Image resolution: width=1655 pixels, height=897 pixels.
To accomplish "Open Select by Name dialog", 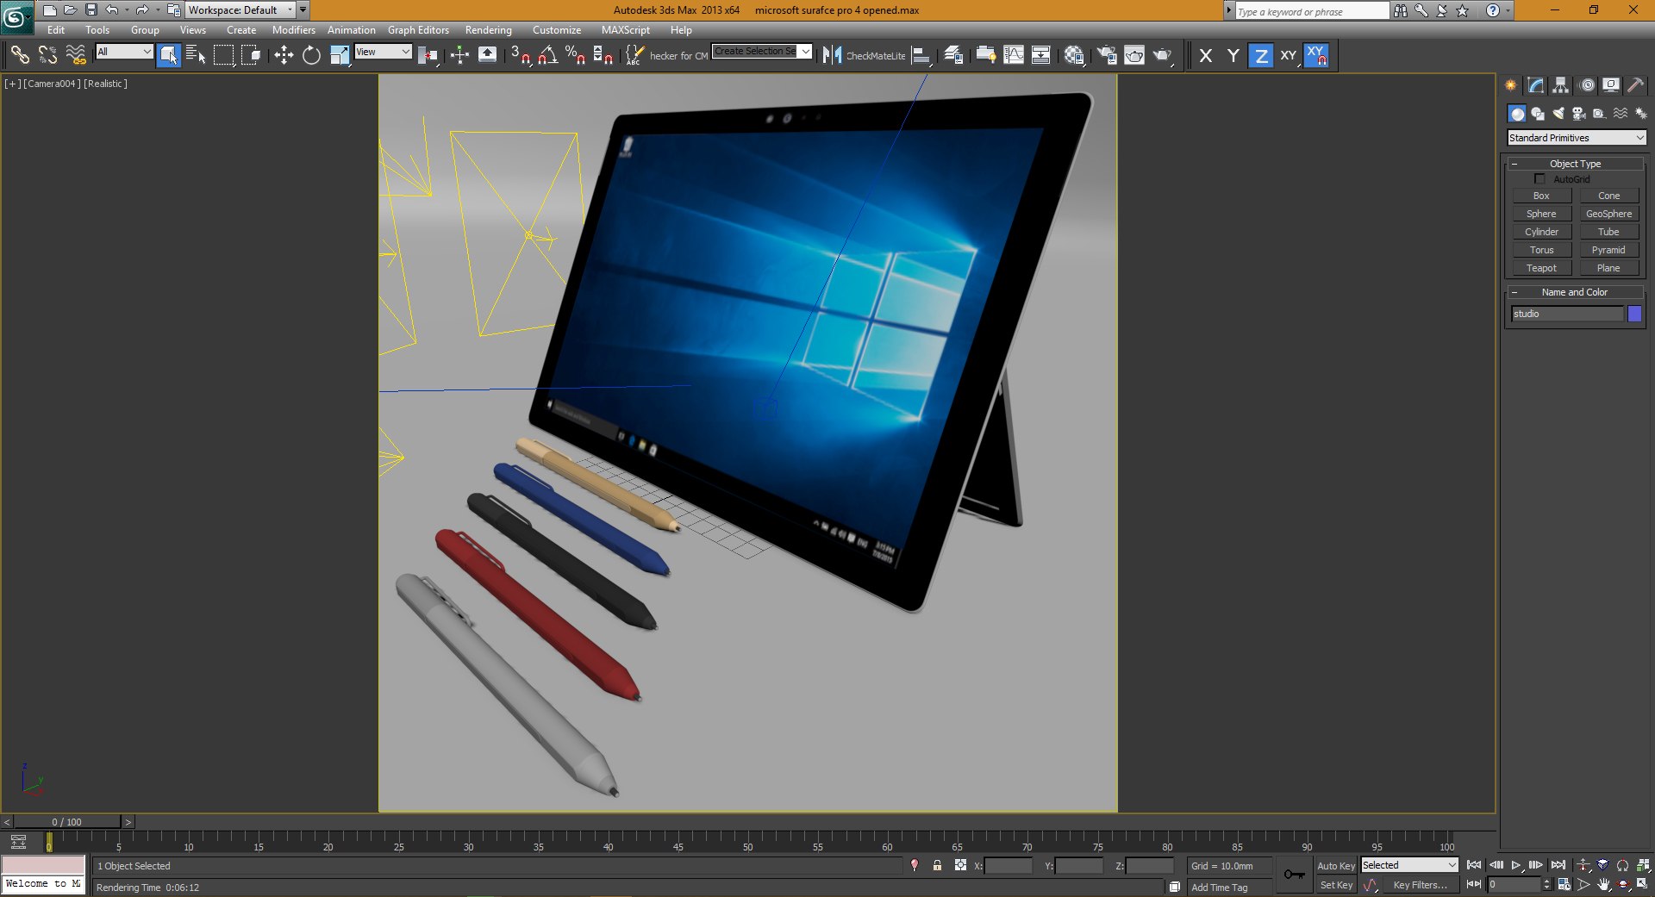I will [196, 55].
